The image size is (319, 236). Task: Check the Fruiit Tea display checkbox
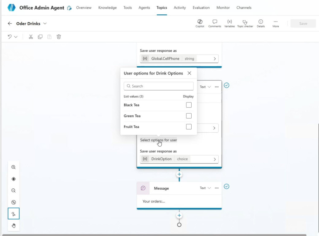(188, 127)
